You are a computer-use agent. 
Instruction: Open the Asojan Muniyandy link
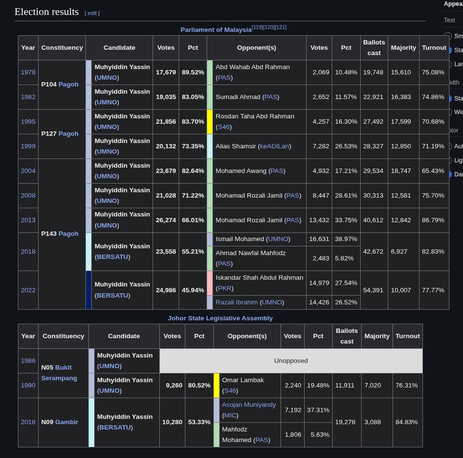[x=249, y=405]
